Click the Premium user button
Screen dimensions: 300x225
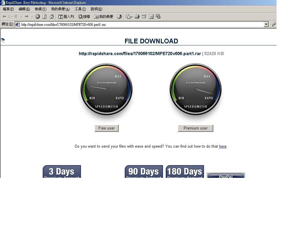pyautogui.click(x=195, y=128)
